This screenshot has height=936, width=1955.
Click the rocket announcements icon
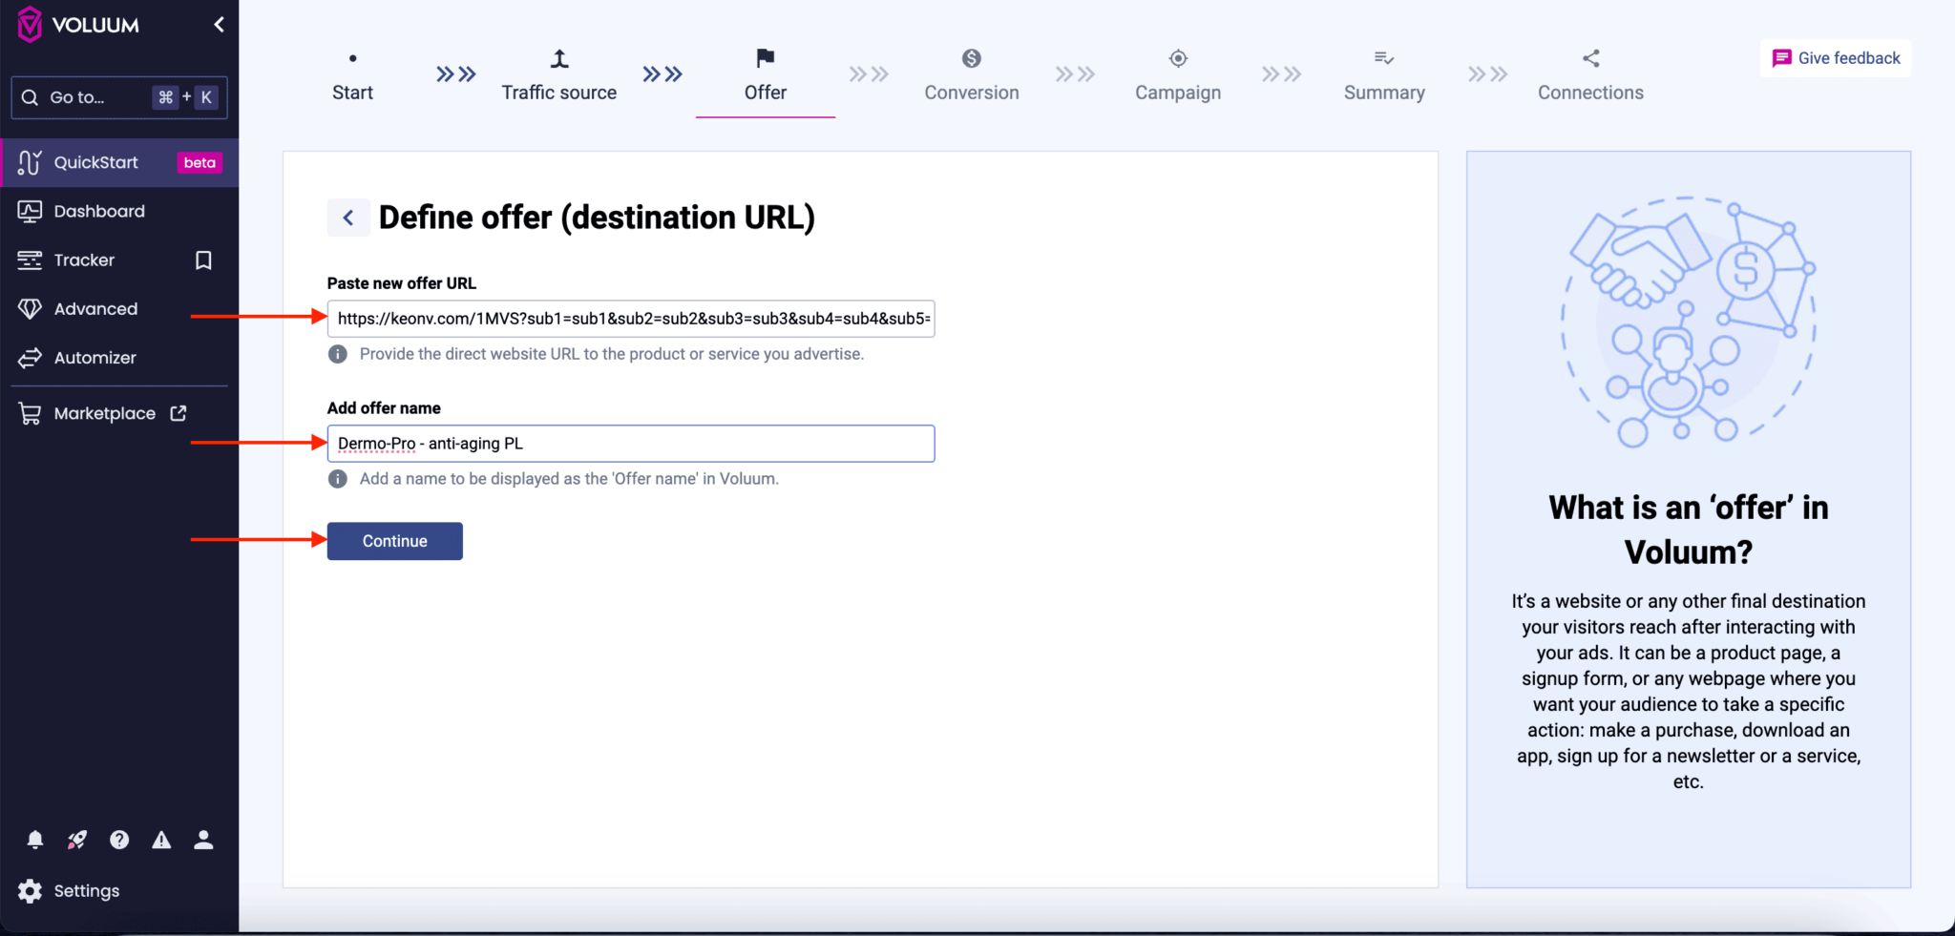77,840
